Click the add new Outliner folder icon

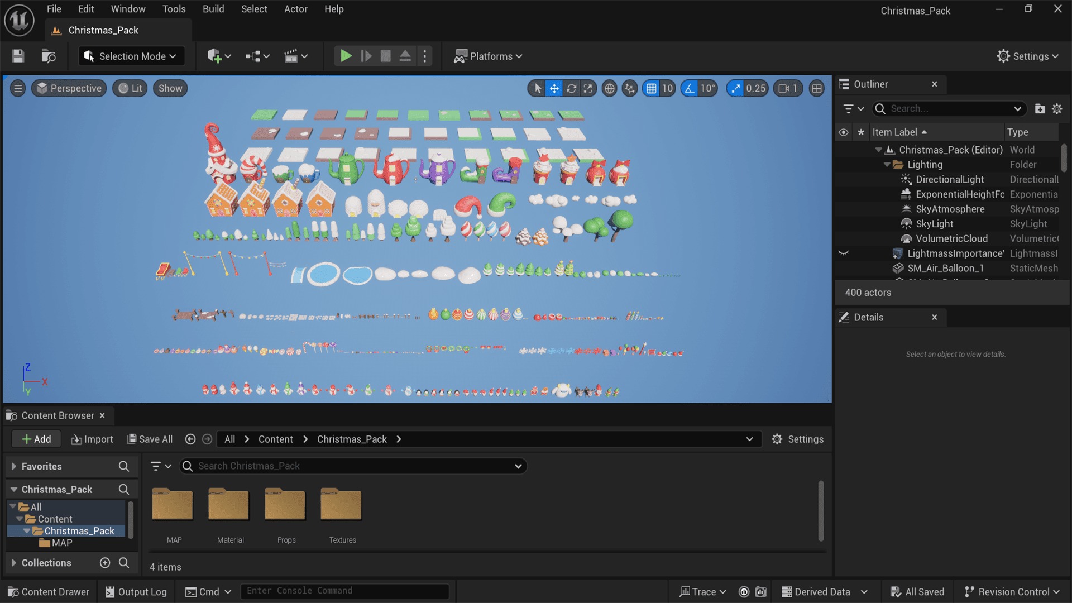point(1040,109)
